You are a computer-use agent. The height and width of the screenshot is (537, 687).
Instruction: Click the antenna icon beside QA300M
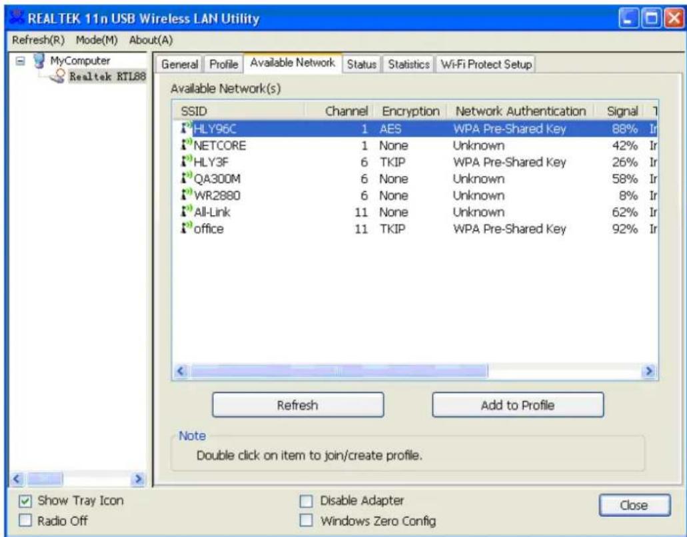tap(187, 179)
